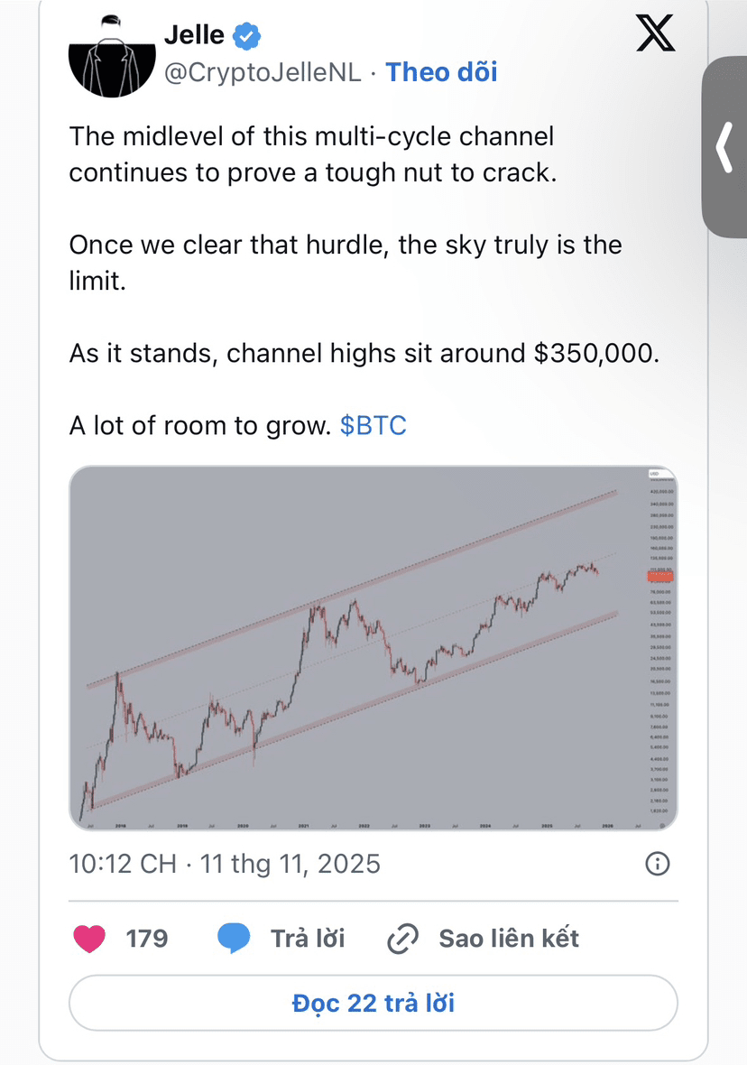This screenshot has width=747, height=1065.
Task: Open the Bitcoin channel chart image
Action: point(373,648)
